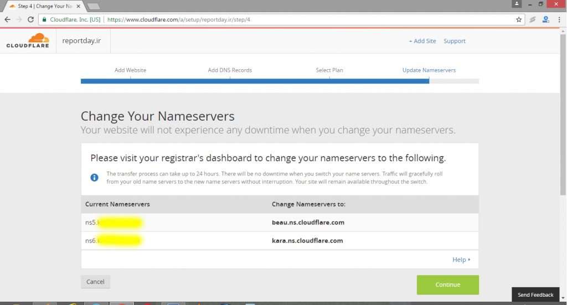Click the Add DNS Records step
567x305 pixels.
coord(230,70)
